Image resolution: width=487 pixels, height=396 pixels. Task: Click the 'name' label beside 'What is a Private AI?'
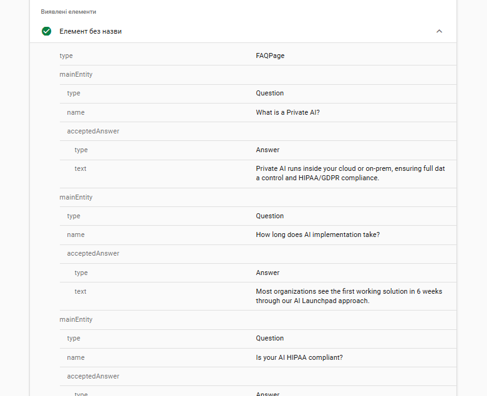point(75,112)
